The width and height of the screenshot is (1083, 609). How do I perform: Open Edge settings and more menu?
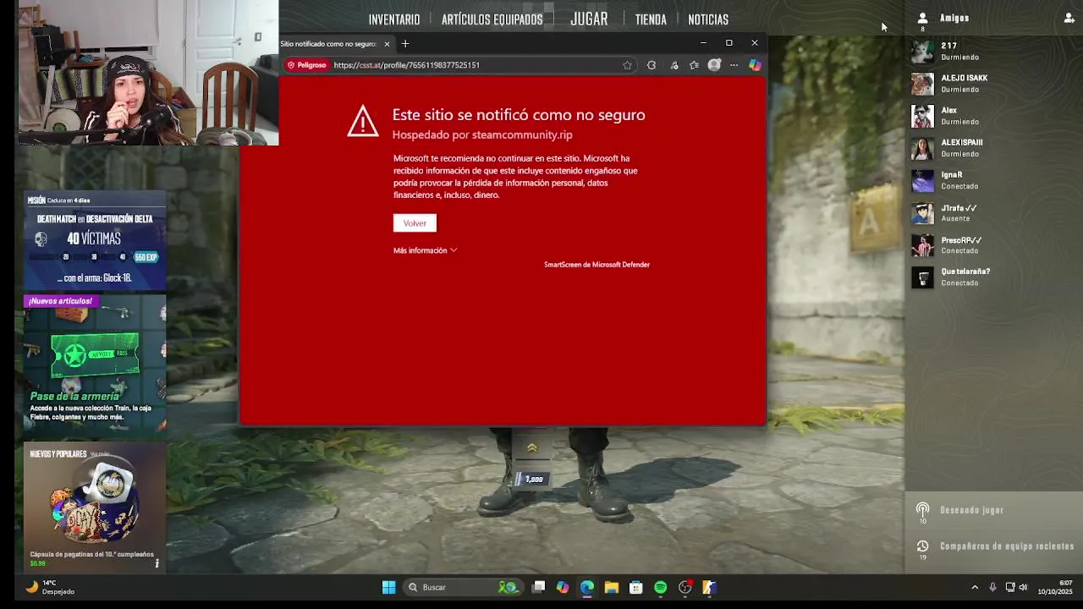734,65
